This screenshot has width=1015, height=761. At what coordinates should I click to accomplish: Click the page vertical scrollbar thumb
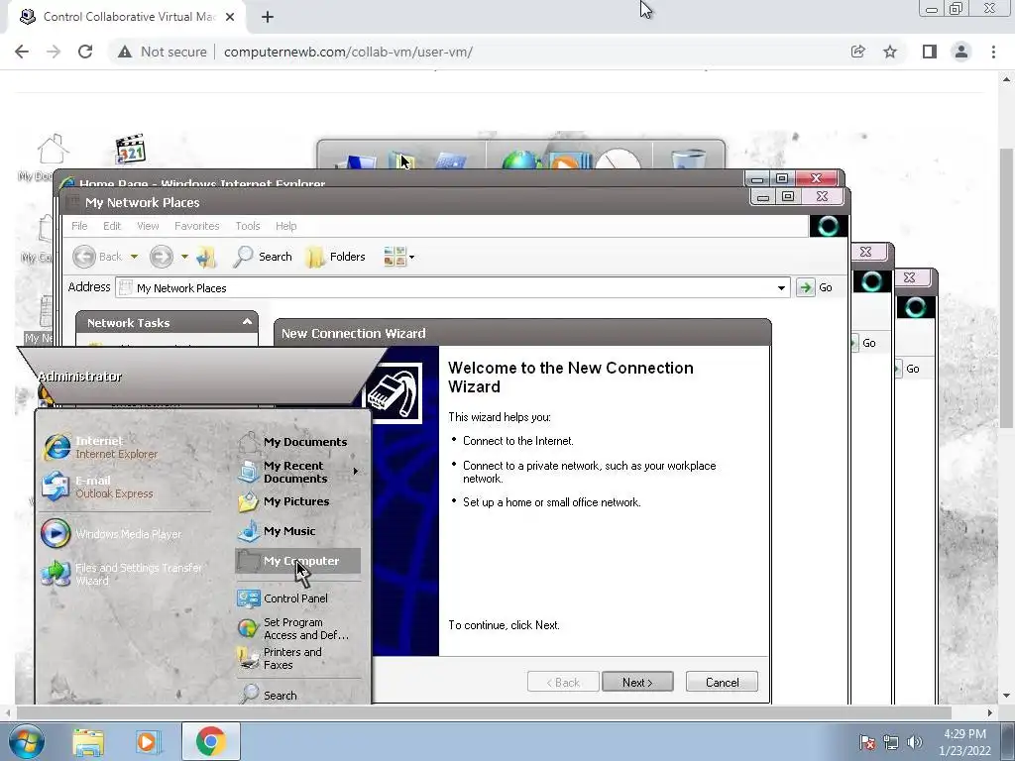pos(1006,288)
